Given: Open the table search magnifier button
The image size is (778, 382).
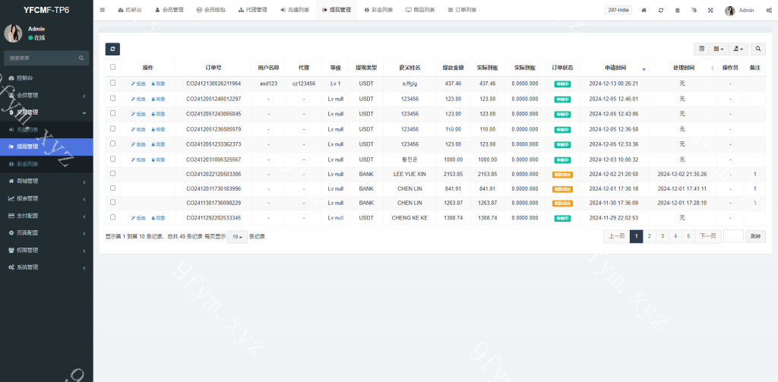Looking at the screenshot, I should pyautogui.click(x=757, y=49).
